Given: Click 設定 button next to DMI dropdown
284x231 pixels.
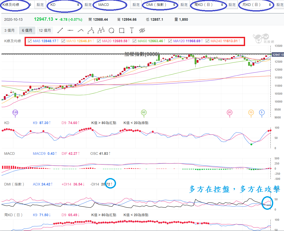Looking at the screenshot, I should click(184, 5).
